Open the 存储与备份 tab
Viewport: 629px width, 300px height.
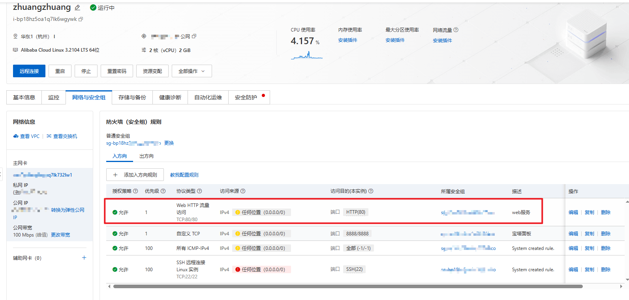click(132, 97)
